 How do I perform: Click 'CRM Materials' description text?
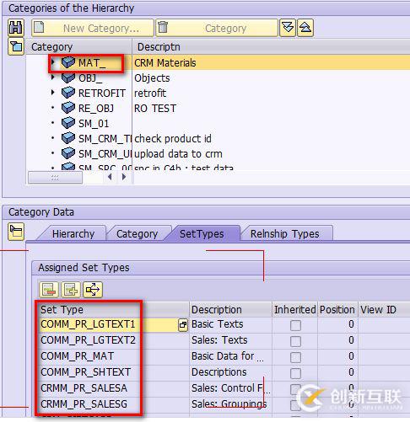pyautogui.click(x=165, y=63)
